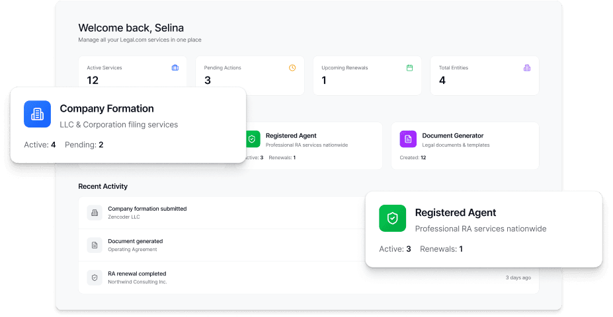This screenshot has height=317, width=613.
Task: Click the clock icon in Pending Actions
Action: click(292, 67)
